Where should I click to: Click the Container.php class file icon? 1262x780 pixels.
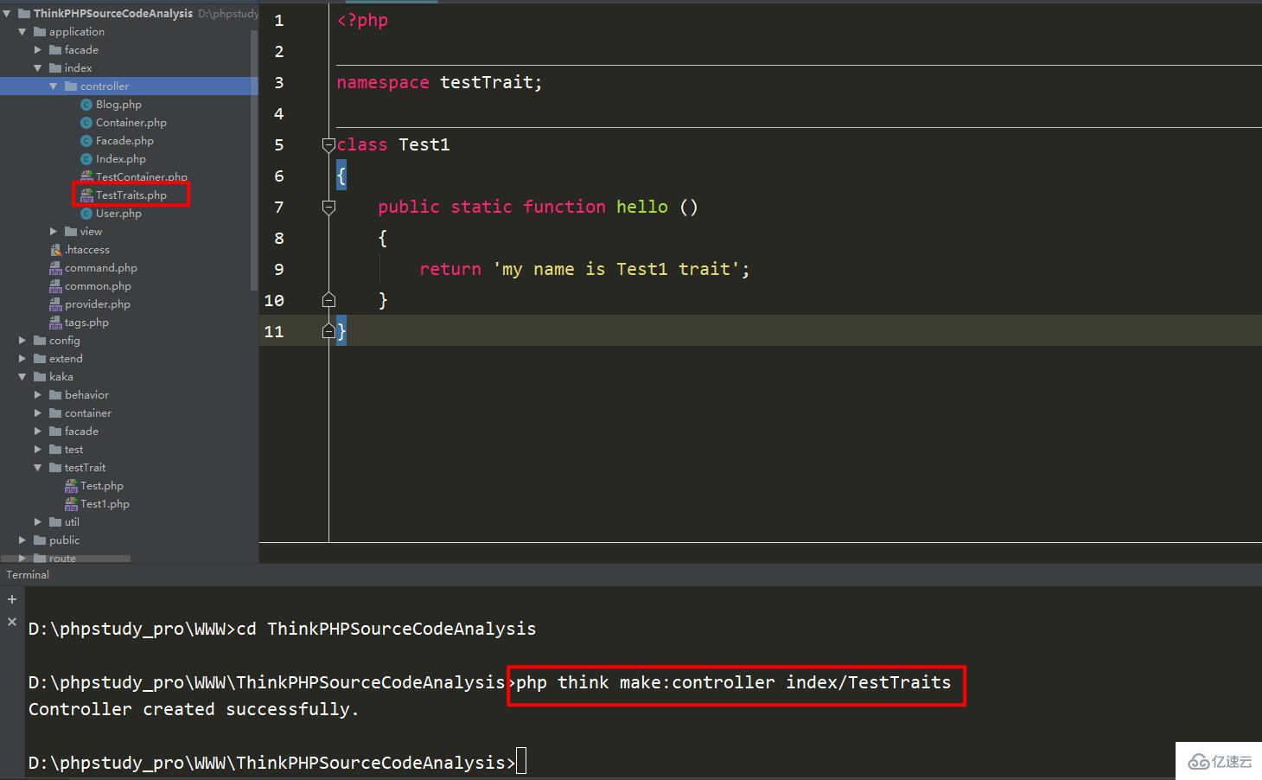[x=86, y=123]
